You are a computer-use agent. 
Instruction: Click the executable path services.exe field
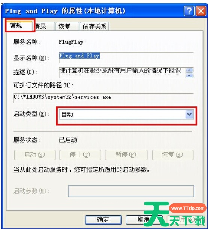tap(104, 98)
